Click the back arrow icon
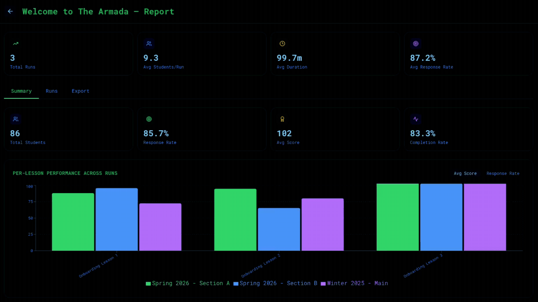Screen dimensions: 538x302 point(10,11)
